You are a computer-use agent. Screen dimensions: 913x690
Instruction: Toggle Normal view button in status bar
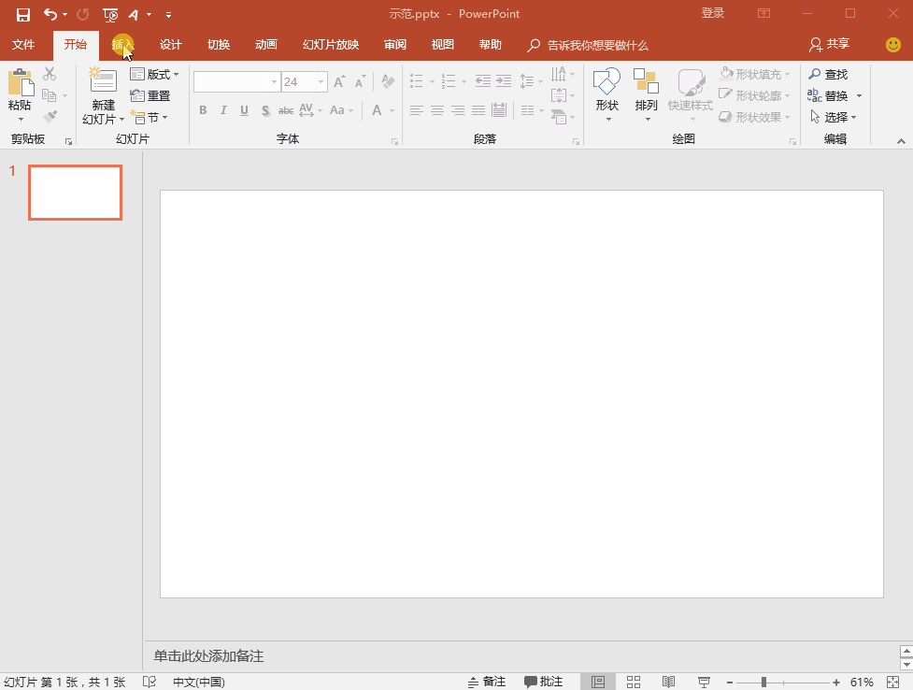click(x=598, y=682)
